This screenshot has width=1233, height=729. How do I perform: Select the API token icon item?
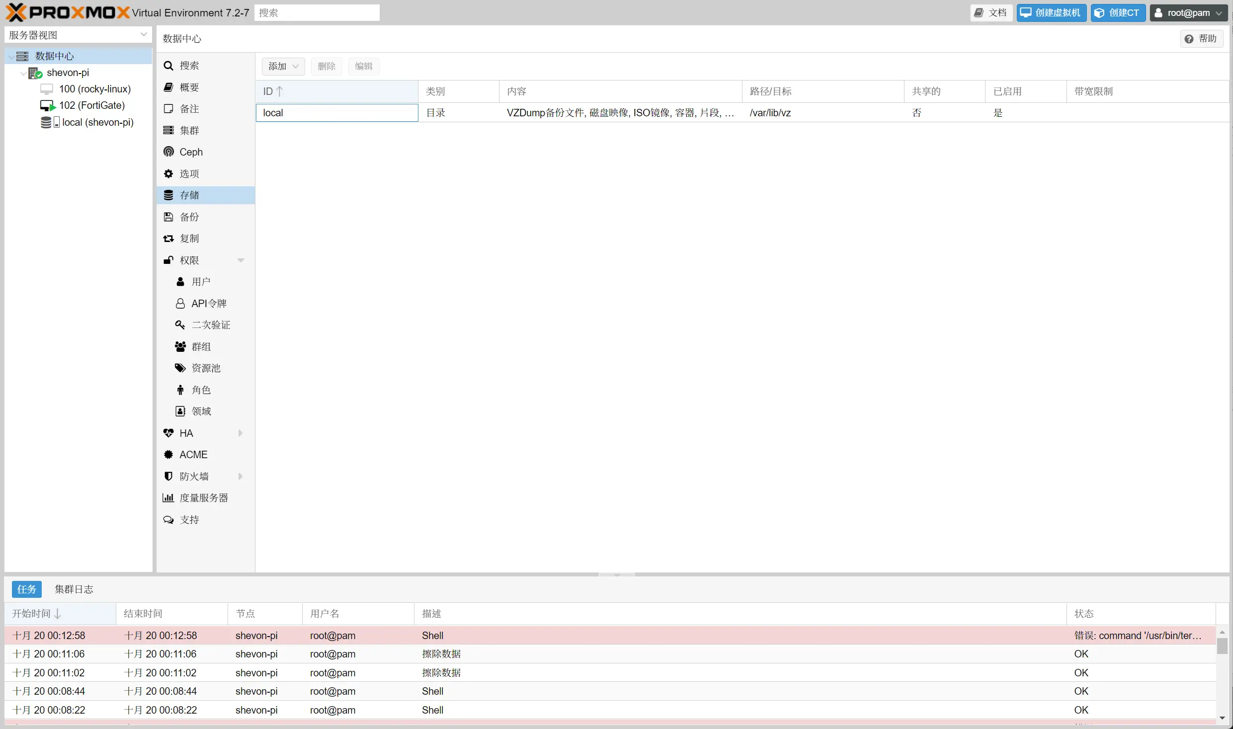[180, 303]
